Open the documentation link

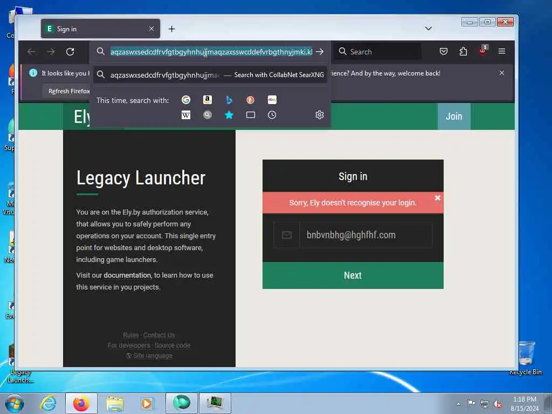tap(127, 275)
